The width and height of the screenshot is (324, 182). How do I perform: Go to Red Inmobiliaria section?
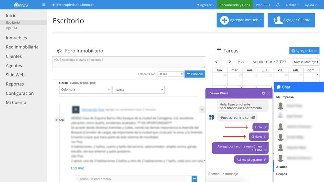22,47
